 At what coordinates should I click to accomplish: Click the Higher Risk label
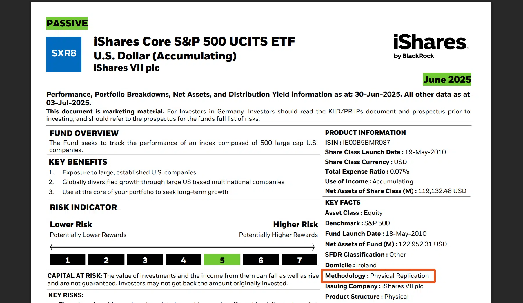[295, 224]
